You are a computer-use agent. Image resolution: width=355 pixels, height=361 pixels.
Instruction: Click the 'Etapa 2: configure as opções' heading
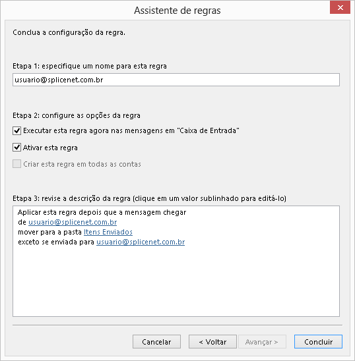coord(77,115)
